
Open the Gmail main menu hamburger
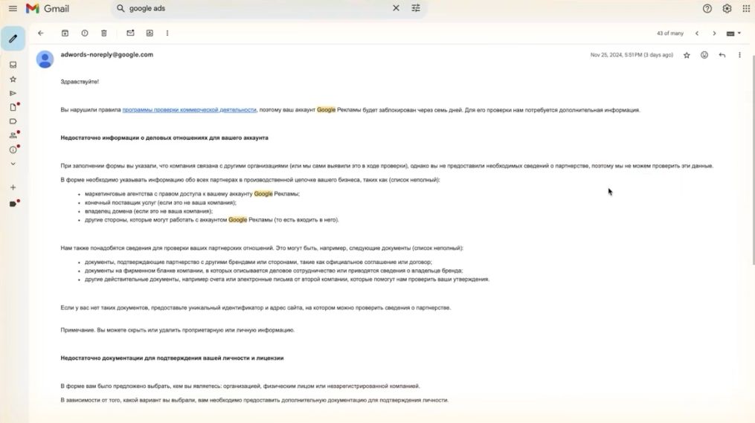[x=13, y=9]
